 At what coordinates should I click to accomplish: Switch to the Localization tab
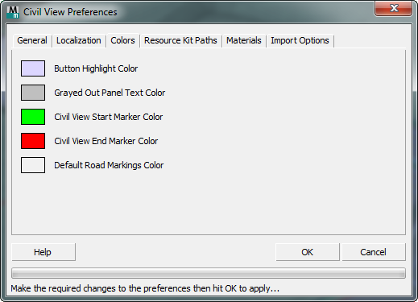[79, 40]
